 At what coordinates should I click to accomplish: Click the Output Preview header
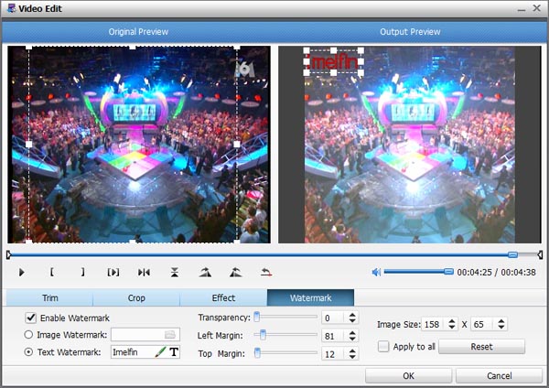[410, 32]
